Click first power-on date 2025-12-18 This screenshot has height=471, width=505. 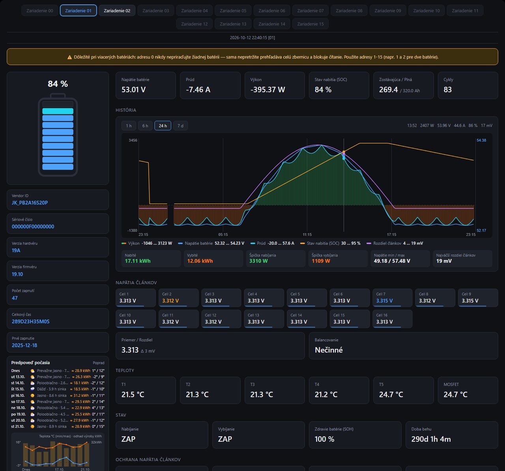(24, 346)
